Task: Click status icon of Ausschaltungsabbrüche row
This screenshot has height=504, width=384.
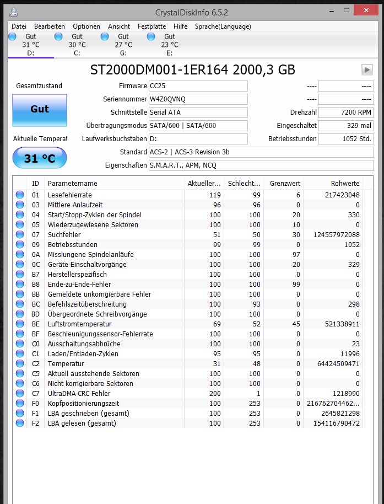Action: tap(20, 344)
